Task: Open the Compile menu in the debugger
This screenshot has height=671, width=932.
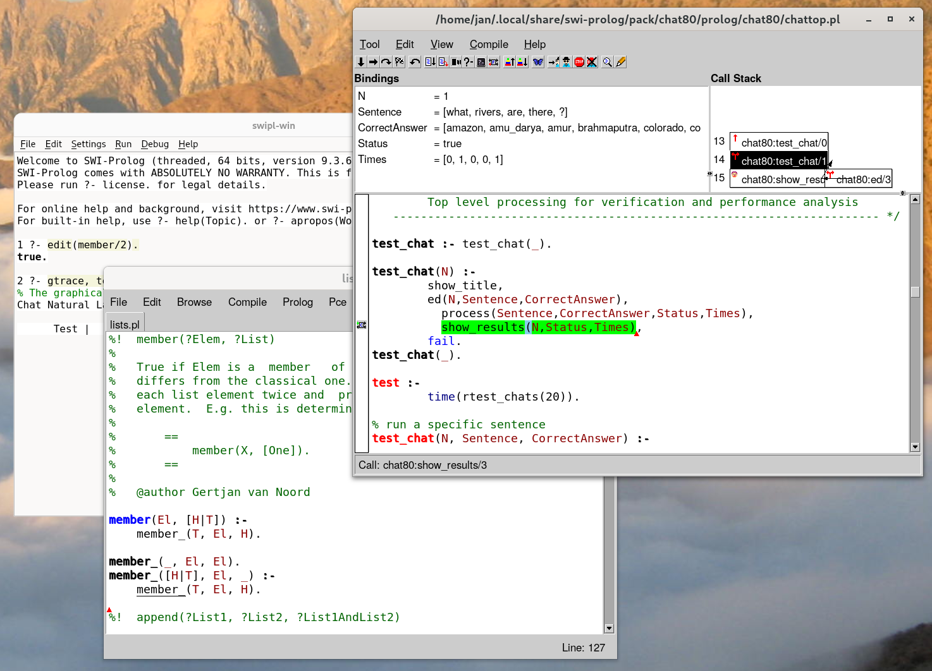Action: (x=488, y=44)
